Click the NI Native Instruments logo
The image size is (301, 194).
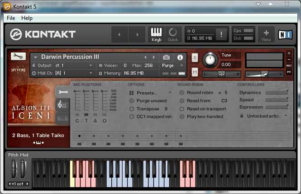[x=286, y=35]
